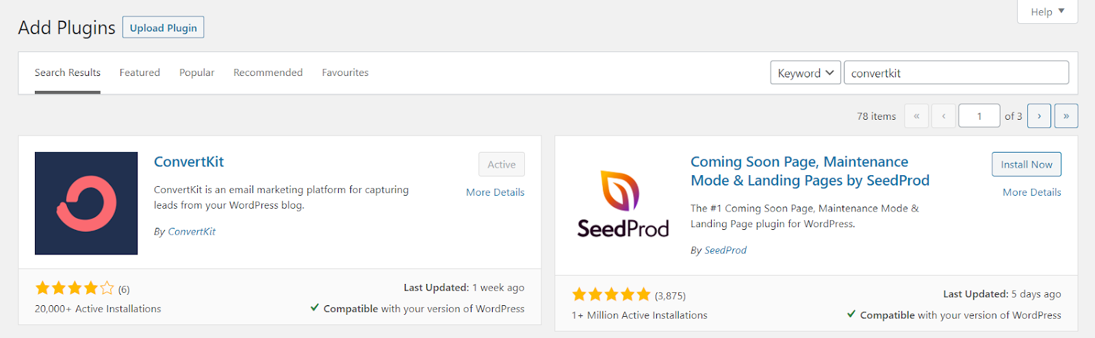
Task: Expand the Help panel
Action: pos(1047,12)
